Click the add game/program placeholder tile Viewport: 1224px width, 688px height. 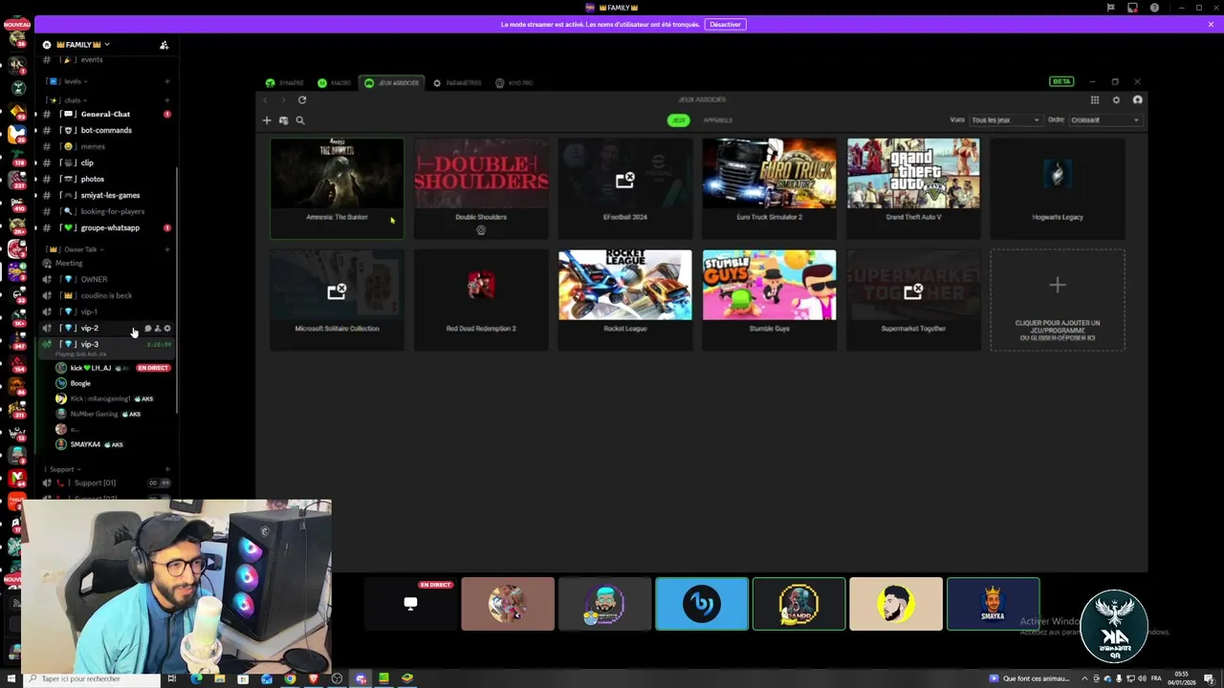1058,299
